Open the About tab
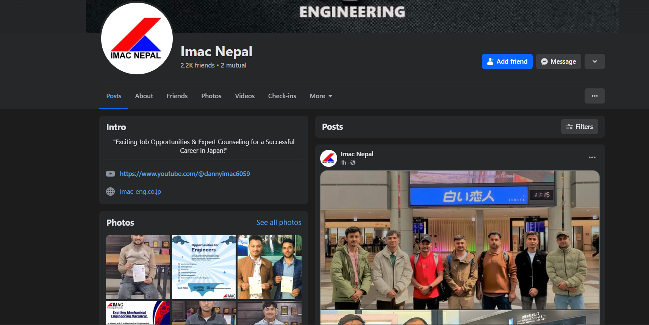This screenshot has width=649, height=325. (x=144, y=96)
